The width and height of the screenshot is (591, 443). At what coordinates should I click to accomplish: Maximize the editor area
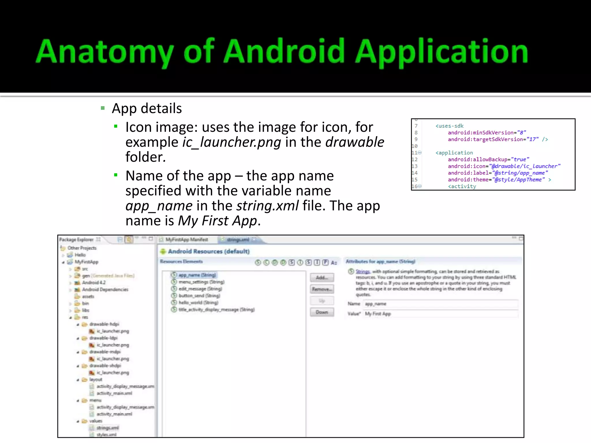[521, 238]
